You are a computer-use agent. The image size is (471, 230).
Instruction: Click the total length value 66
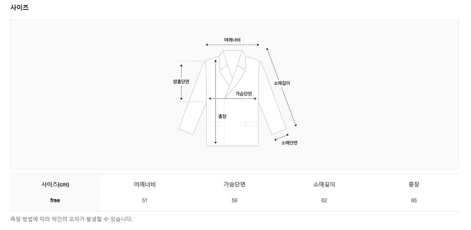click(414, 200)
